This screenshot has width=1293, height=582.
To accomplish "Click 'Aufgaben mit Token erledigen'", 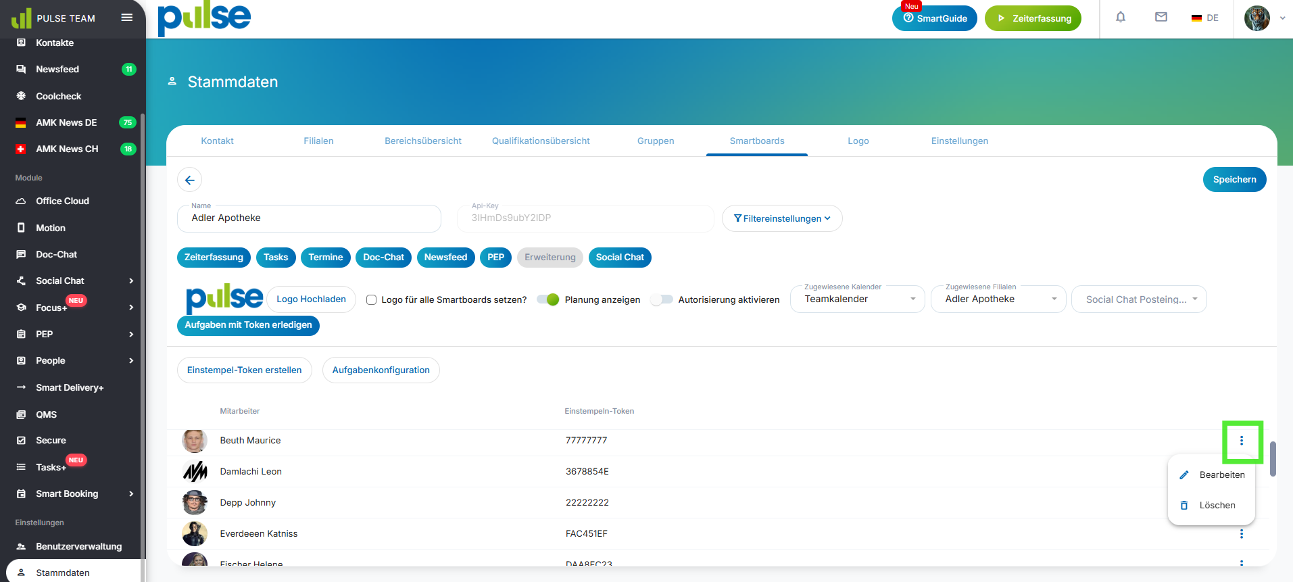I will click(x=248, y=325).
